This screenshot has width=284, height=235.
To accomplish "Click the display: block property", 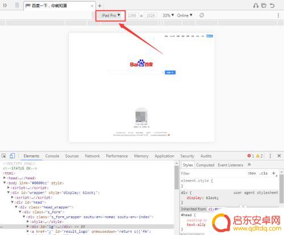I will 203,198.
